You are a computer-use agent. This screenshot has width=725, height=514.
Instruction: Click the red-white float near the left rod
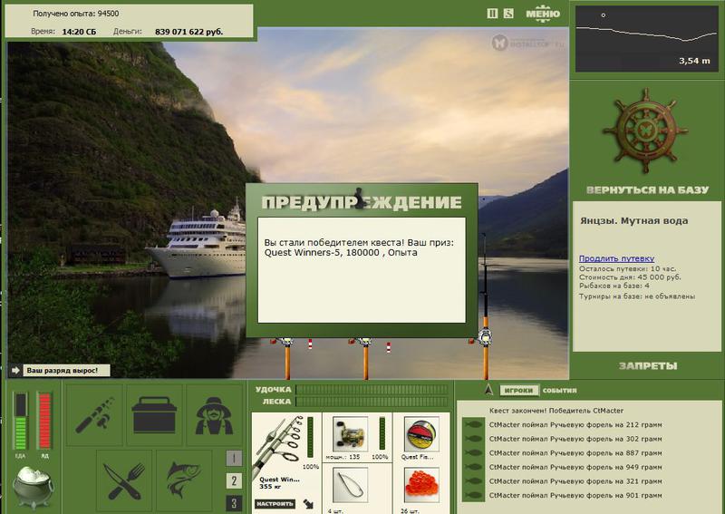[x=310, y=344]
